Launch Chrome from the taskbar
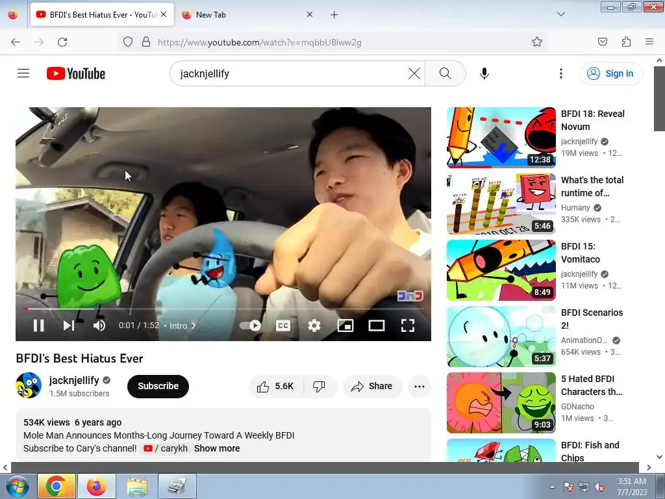 tap(56, 486)
